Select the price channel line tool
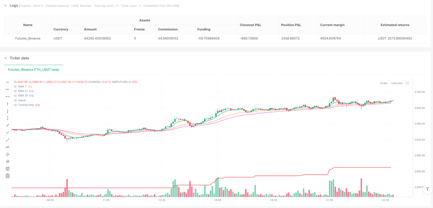The height and width of the screenshot is (208, 433). [8, 154]
